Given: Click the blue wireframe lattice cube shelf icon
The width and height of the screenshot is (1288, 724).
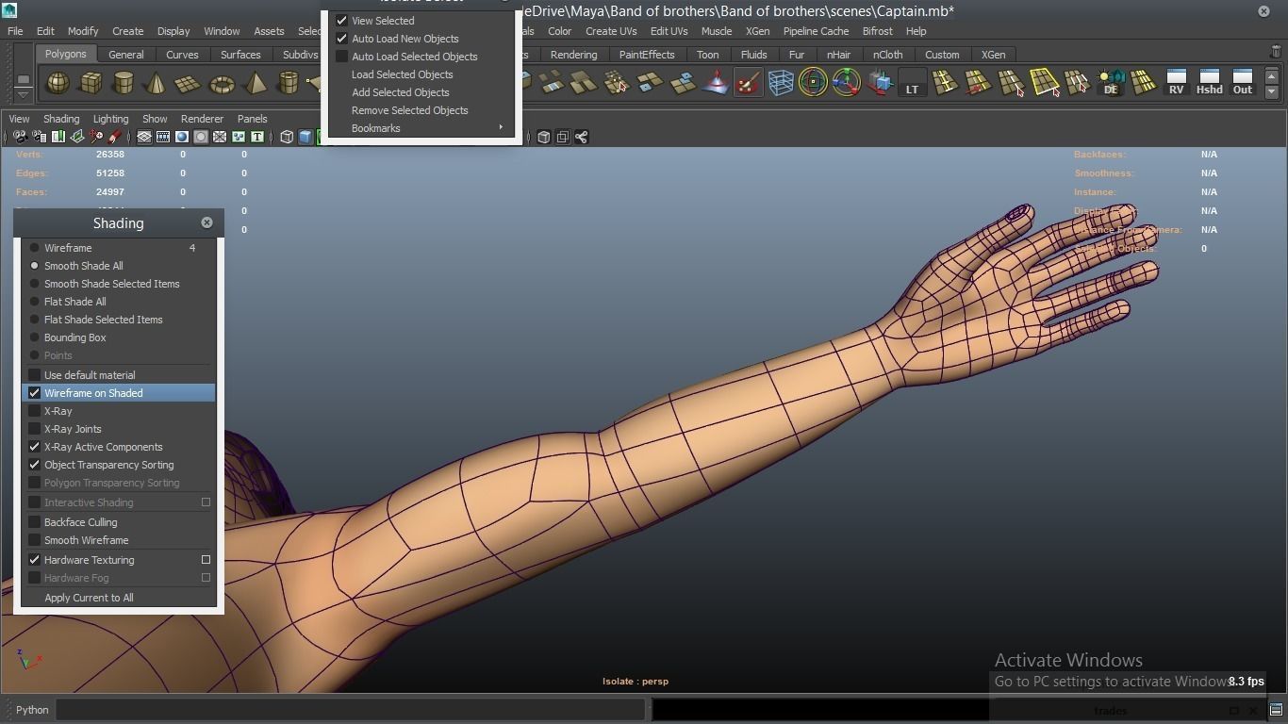Looking at the screenshot, I should [x=781, y=83].
